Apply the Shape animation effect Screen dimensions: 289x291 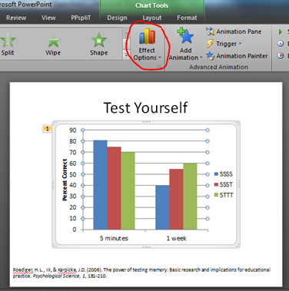tap(98, 44)
